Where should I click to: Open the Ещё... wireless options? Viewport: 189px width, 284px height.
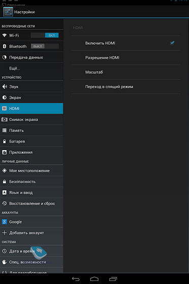[x=31, y=68]
